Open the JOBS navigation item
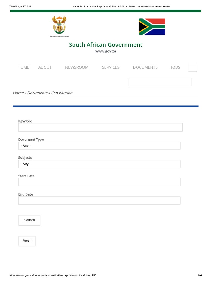 tap(175, 67)
